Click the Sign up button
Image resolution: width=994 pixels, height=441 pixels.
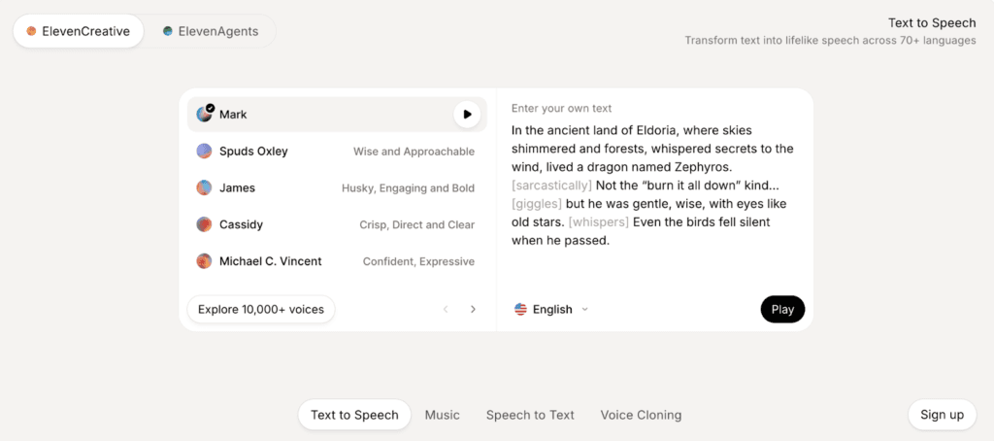tap(942, 415)
